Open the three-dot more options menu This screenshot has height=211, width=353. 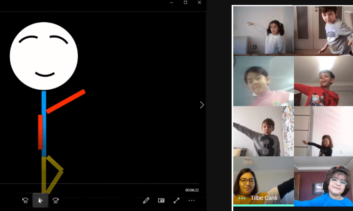pos(192,200)
